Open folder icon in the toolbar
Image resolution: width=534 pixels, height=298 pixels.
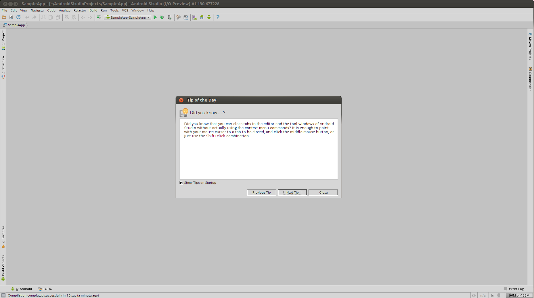tap(4, 17)
